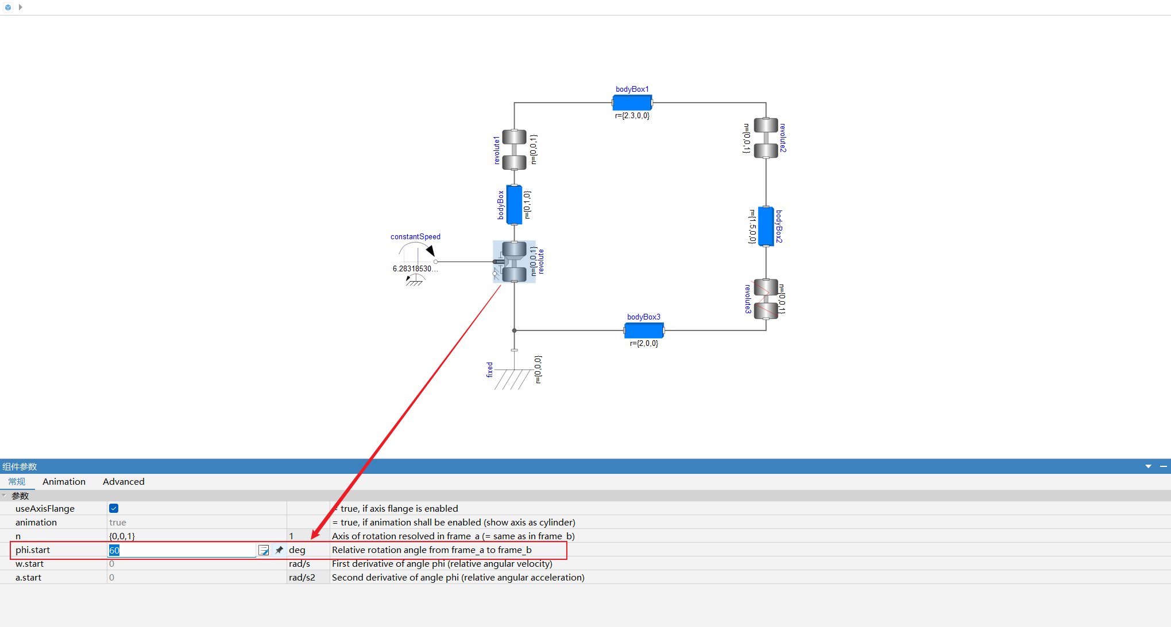Click the 'rad/s2' unit of a.start
1171x627 pixels.
[302, 578]
